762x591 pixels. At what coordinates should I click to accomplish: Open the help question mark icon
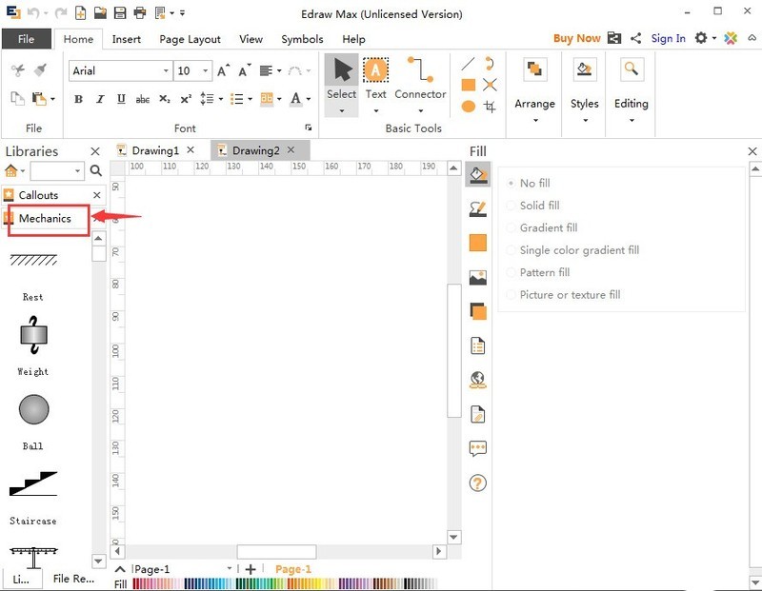(x=478, y=483)
